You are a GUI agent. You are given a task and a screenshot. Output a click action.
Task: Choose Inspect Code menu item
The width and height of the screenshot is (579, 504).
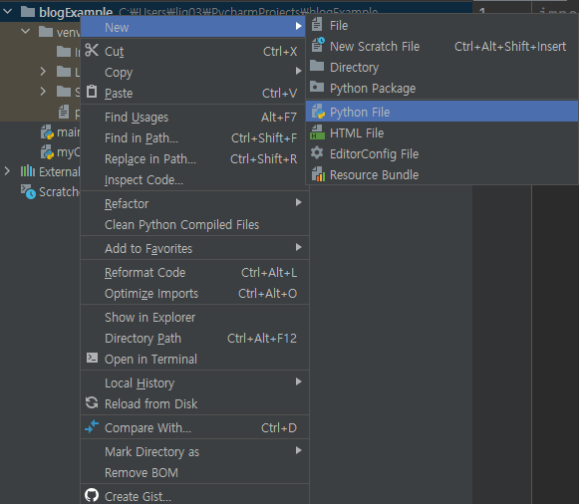coord(194,179)
